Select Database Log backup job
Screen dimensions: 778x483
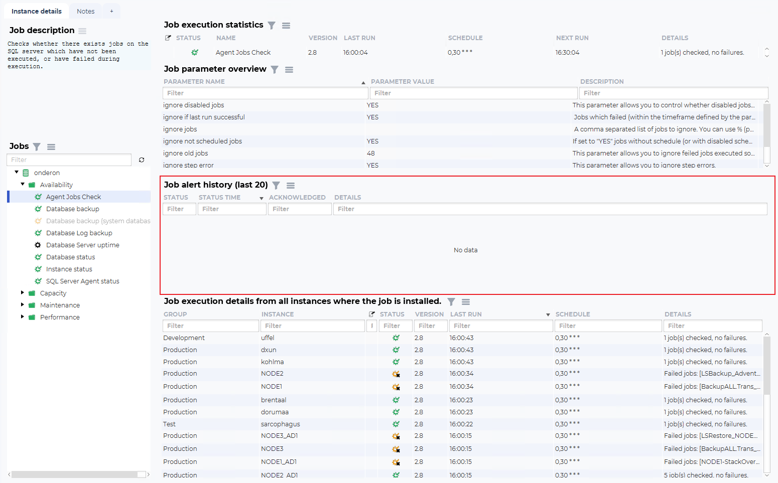pyautogui.click(x=79, y=233)
